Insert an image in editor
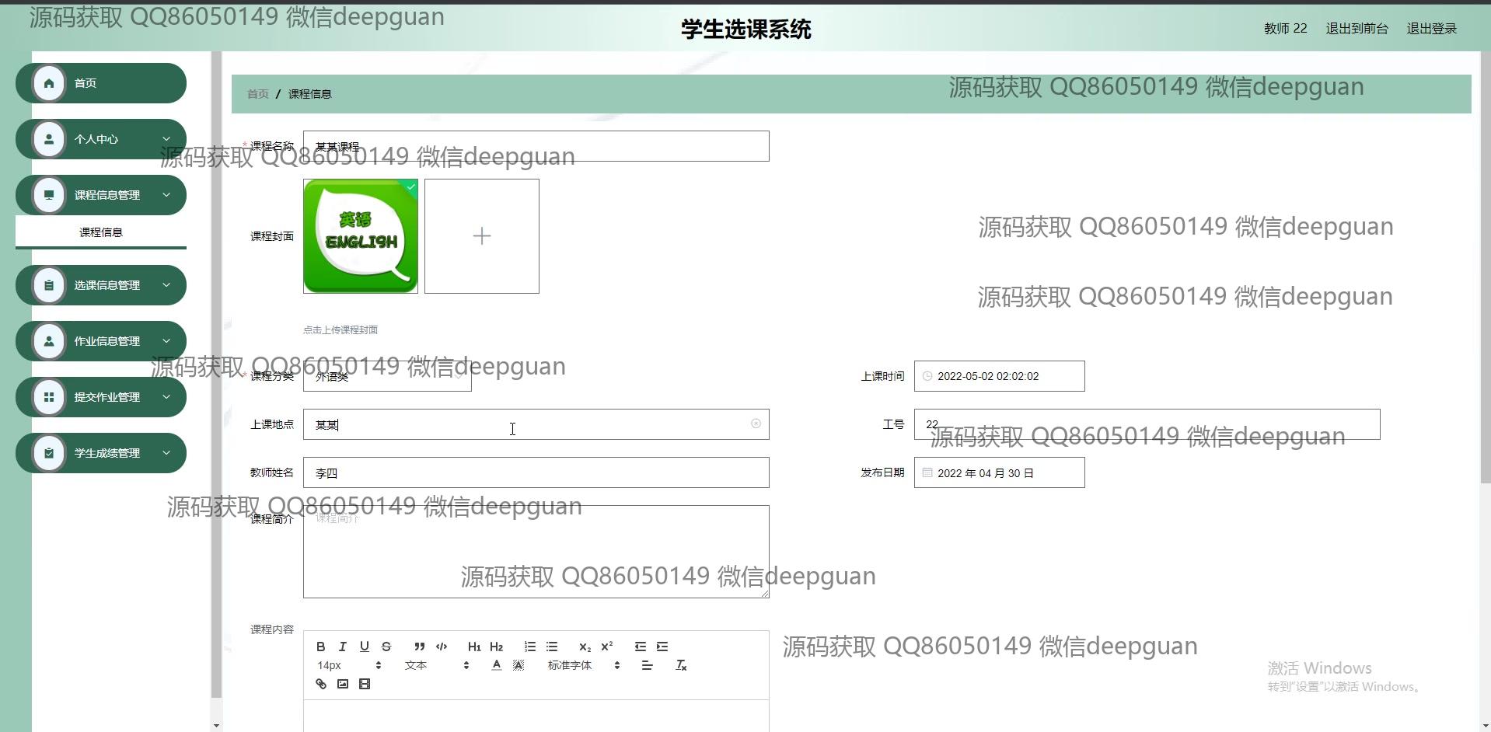Image resolution: width=1491 pixels, height=732 pixels. tap(342, 684)
